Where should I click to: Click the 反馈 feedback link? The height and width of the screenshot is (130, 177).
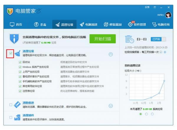tap(147, 7)
